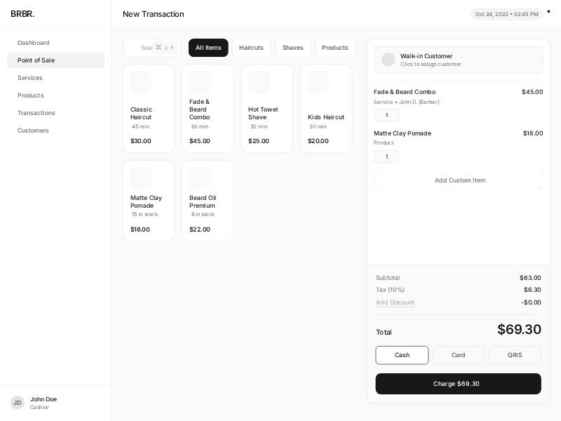The width and height of the screenshot is (561, 421).
Task: Click the walk-in customer avatar
Action: point(388,60)
